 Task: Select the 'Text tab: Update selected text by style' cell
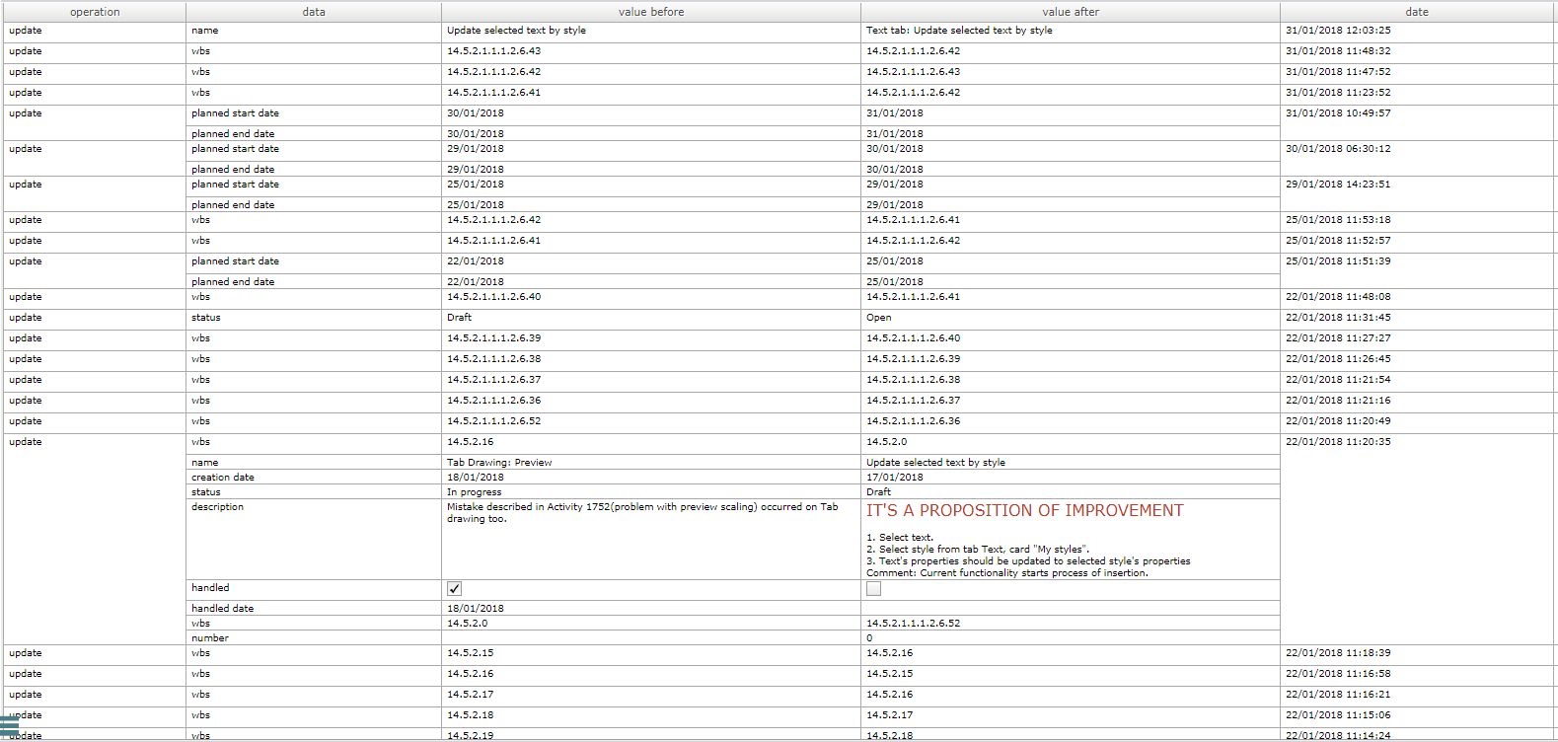tap(959, 31)
